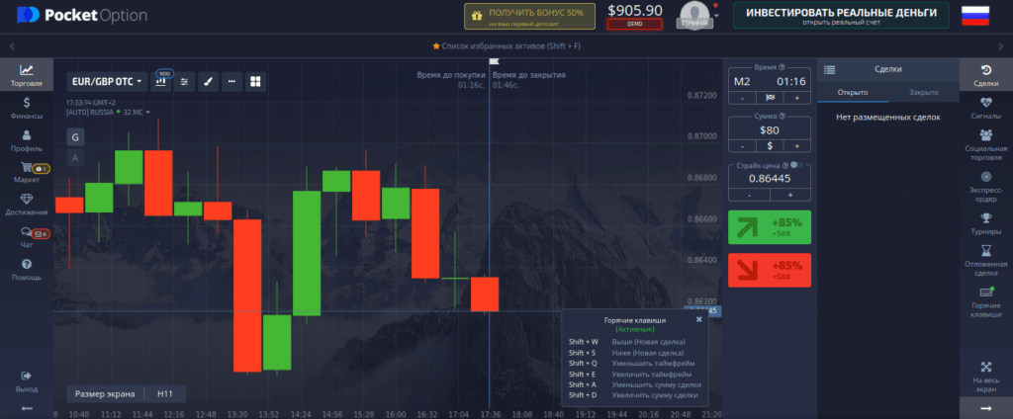Screen dimensions: 1013x419
Task: Toggle the G button on chart
Action: [x=76, y=135]
